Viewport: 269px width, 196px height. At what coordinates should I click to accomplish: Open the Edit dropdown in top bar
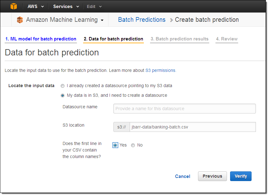(x=94, y=7)
